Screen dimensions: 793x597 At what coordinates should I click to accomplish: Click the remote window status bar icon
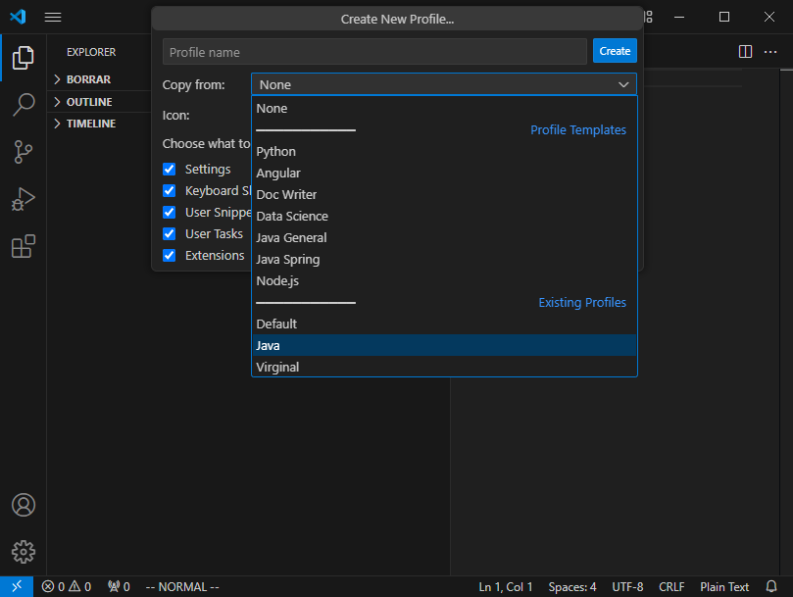(x=17, y=586)
